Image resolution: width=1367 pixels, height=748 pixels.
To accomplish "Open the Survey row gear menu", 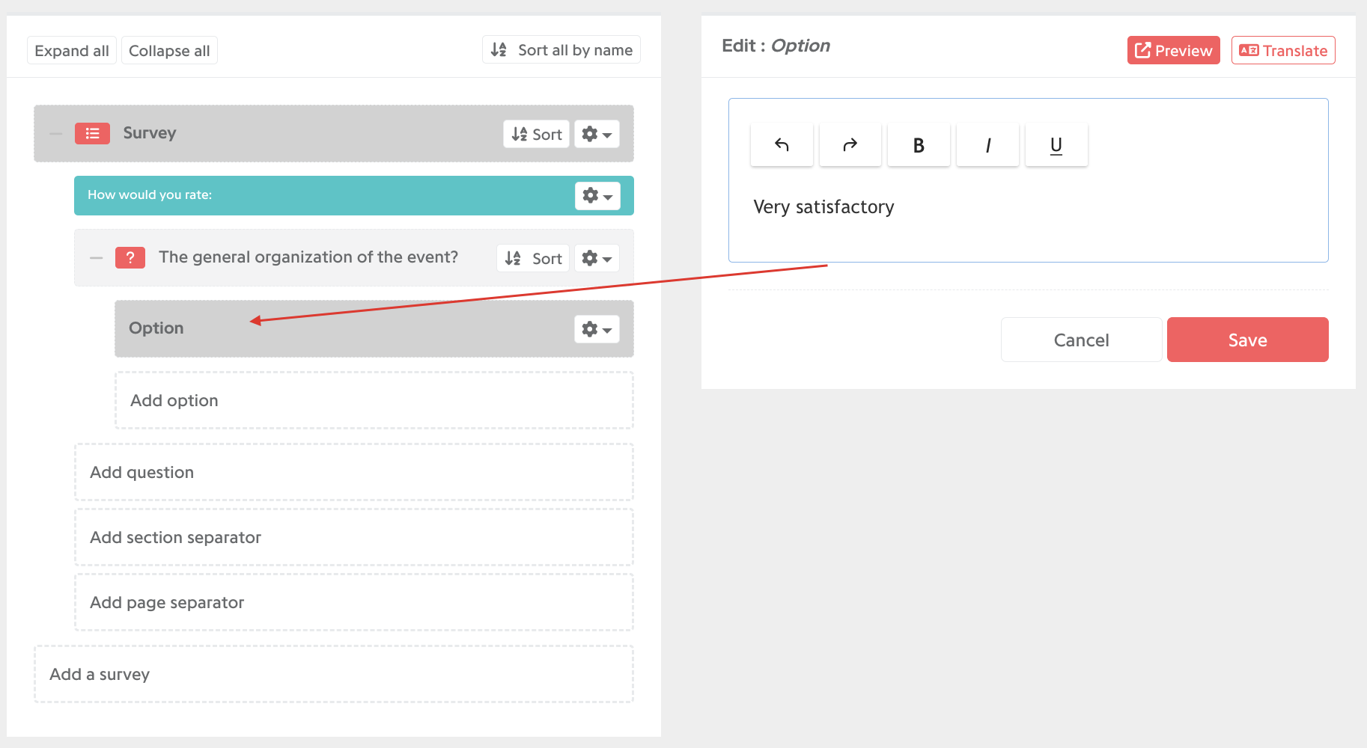I will pos(597,134).
